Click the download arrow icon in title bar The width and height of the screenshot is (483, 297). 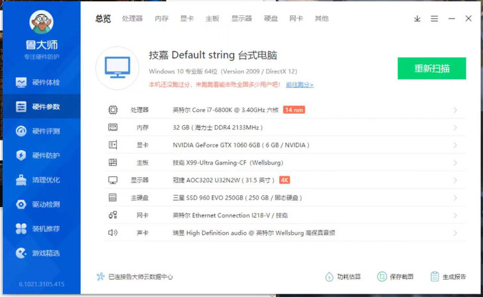417,19
